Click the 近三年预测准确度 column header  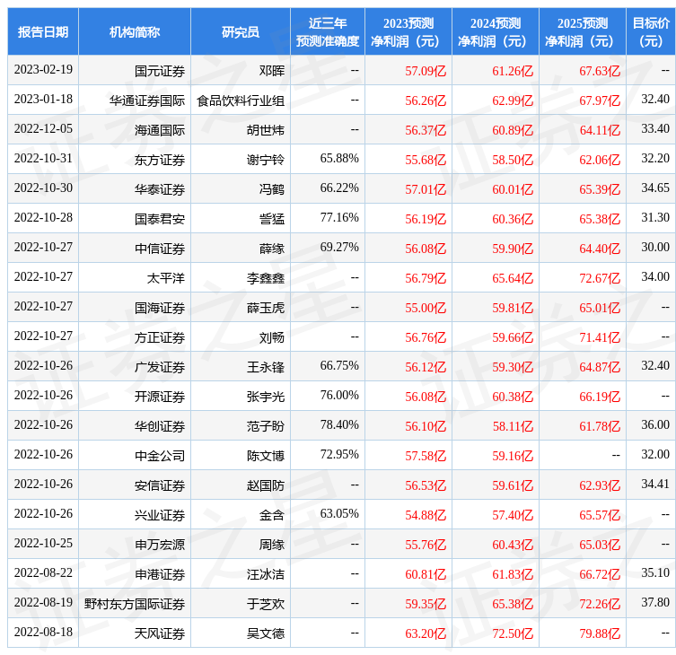(x=328, y=31)
